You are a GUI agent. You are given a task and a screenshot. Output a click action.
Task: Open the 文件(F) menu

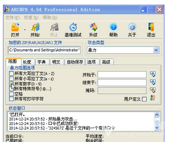pos(13,17)
